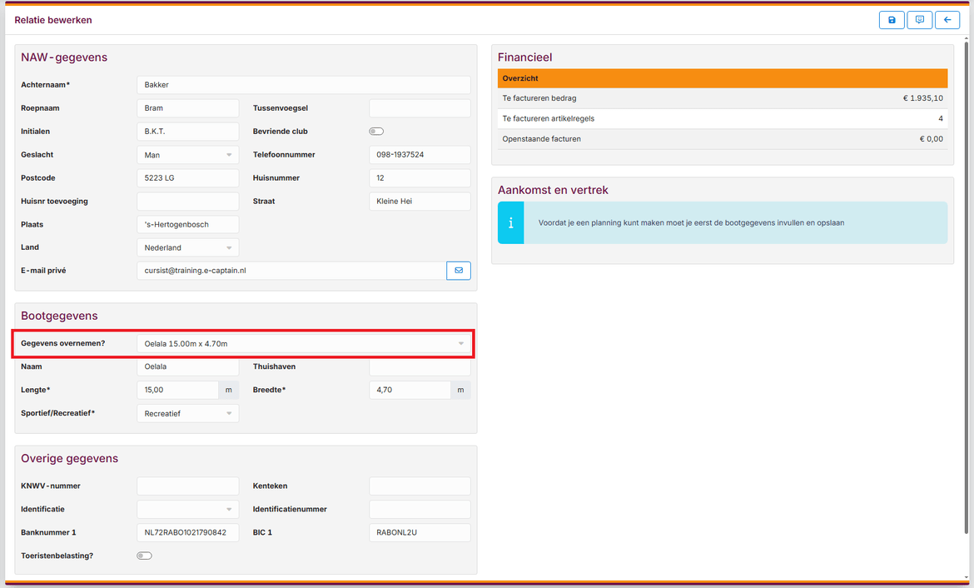The height and width of the screenshot is (588, 974).
Task: Open the Gegevens overnemen dropdown
Action: (304, 343)
